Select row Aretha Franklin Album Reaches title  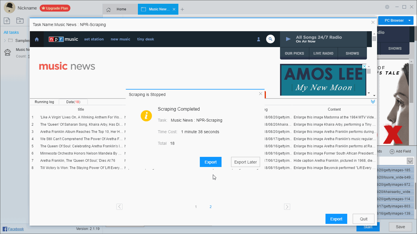[x=82, y=132]
